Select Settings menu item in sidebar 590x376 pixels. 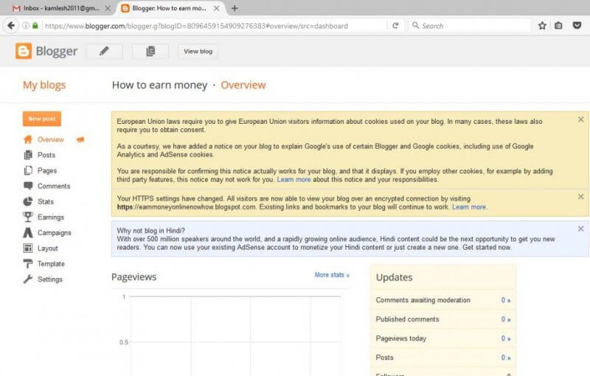pyautogui.click(x=50, y=279)
